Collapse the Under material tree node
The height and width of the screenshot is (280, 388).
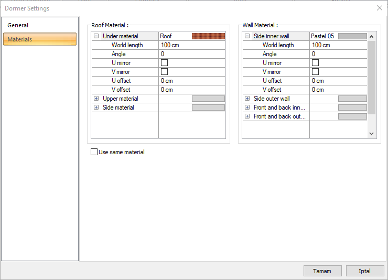click(96, 36)
